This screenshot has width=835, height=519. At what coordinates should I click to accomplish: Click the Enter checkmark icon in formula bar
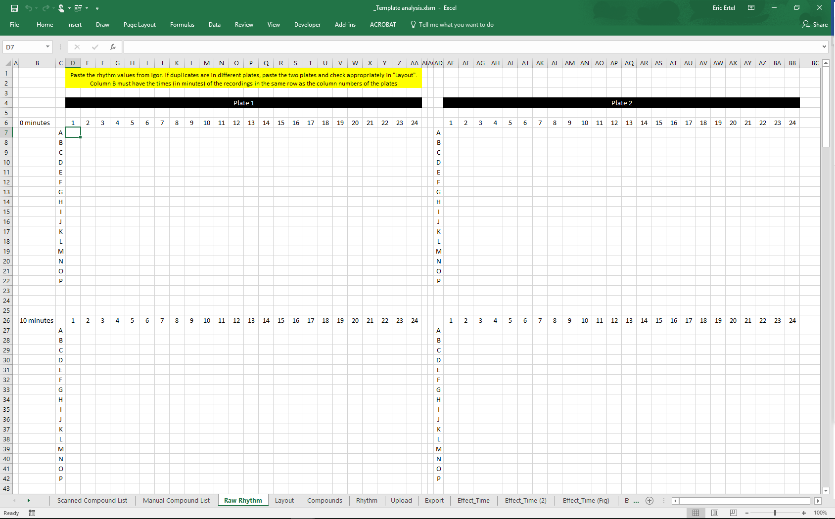(x=95, y=47)
